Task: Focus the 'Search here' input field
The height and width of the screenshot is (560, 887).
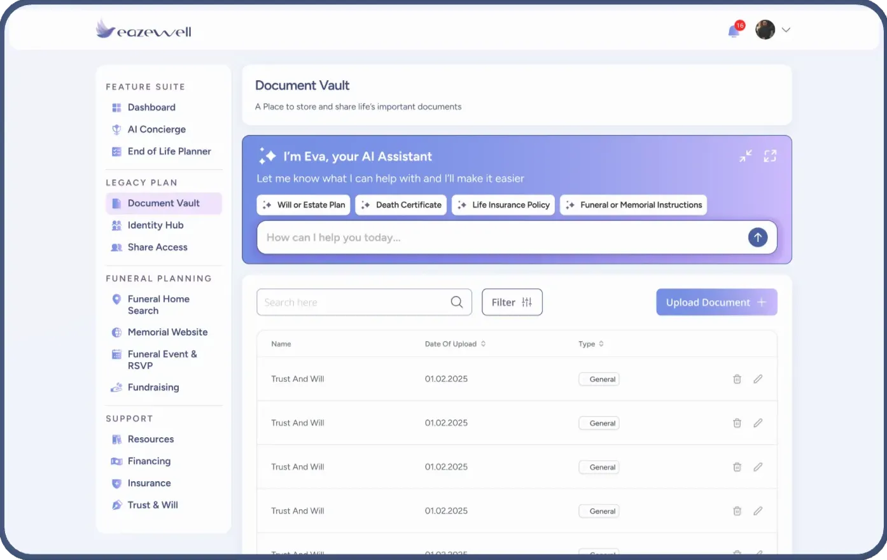Action: [x=353, y=302]
